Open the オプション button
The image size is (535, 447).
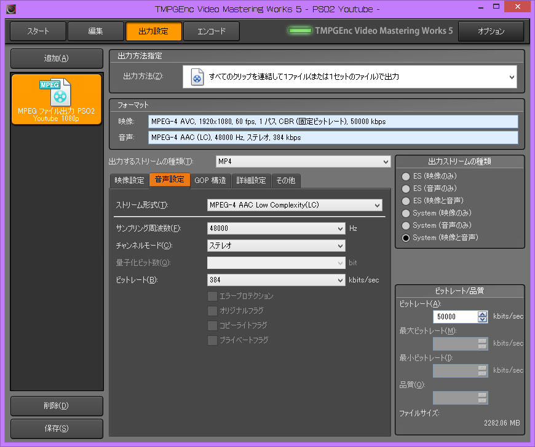click(491, 31)
